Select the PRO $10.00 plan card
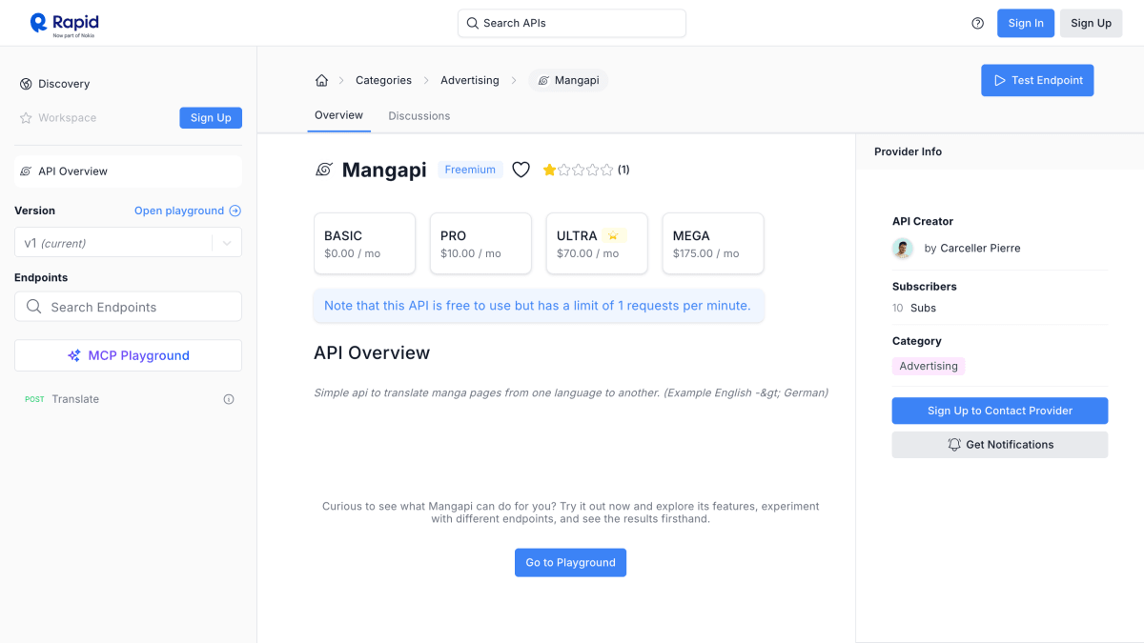This screenshot has height=643, width=1144. click(480, 243)
